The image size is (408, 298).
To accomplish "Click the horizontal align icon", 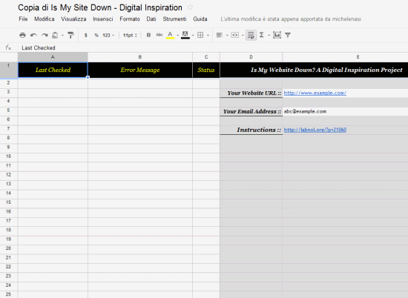I will pos(220,35).
